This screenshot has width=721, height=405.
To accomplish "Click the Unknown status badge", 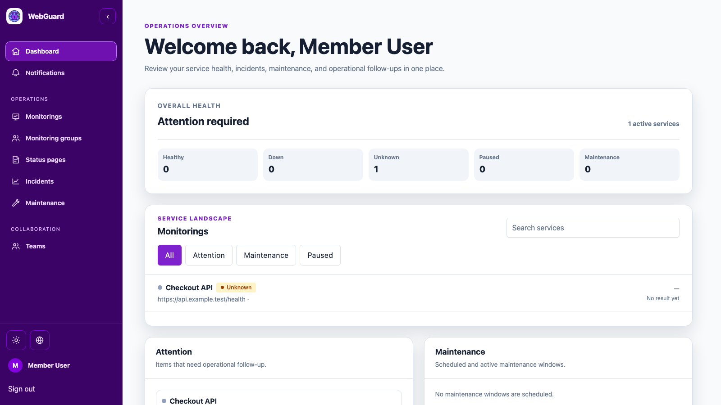I will [236, 288].
